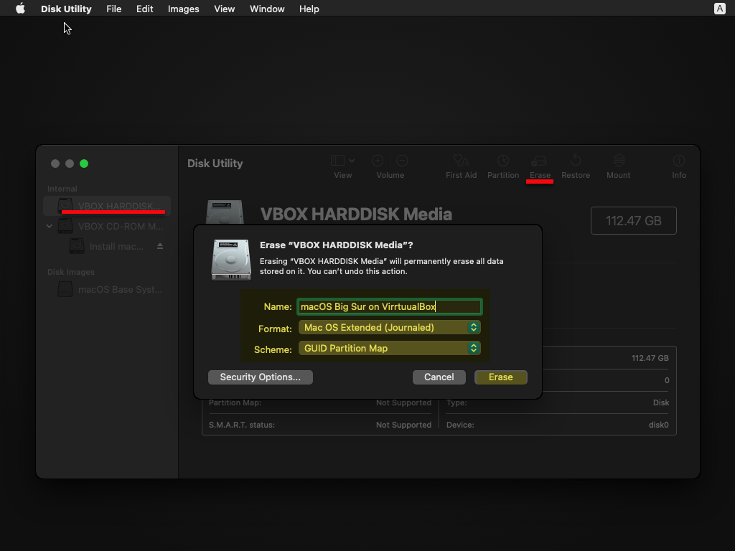The height and width of the screenshot is (551, 735).
Task: Click the VBOX HARDDISK Media heading
Action: pyautogui.click(x=356, y=214)
